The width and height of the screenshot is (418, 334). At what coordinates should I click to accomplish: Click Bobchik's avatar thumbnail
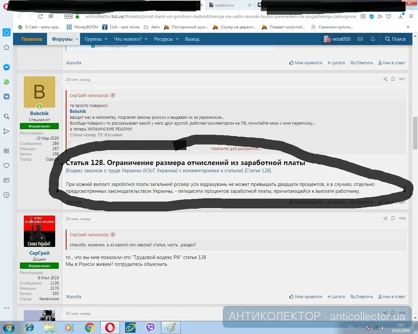40,92
